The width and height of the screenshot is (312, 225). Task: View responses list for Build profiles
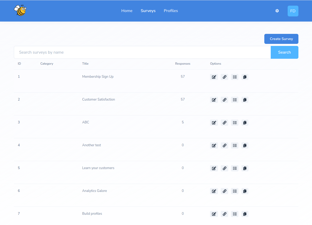[235, 214]
